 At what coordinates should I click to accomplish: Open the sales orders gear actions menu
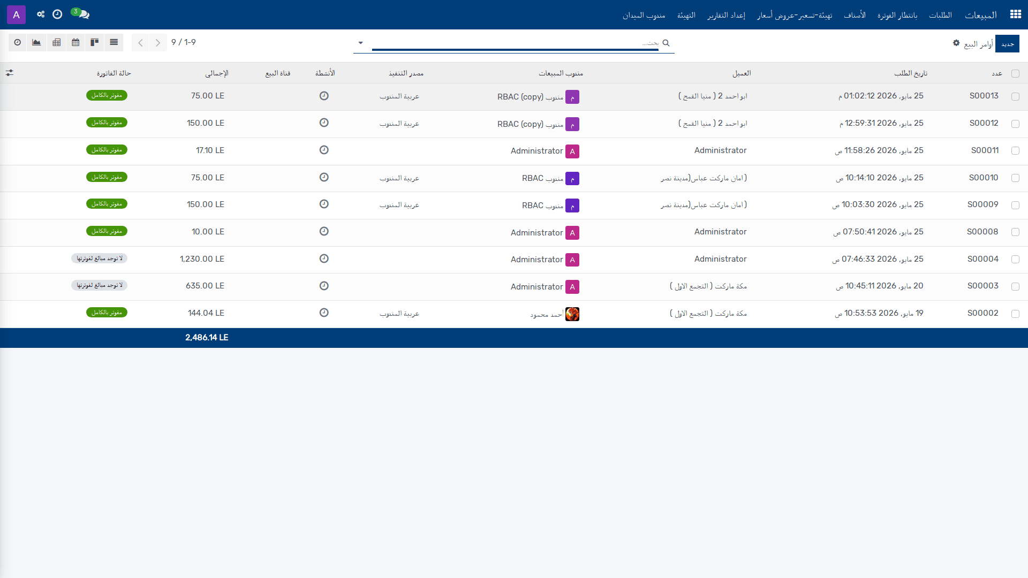point(956,43)
